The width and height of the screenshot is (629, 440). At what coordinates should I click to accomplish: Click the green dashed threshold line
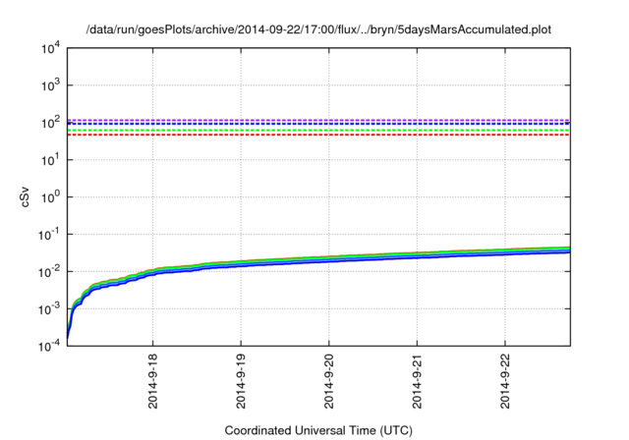pyautogui.click(x=318, y=131)
